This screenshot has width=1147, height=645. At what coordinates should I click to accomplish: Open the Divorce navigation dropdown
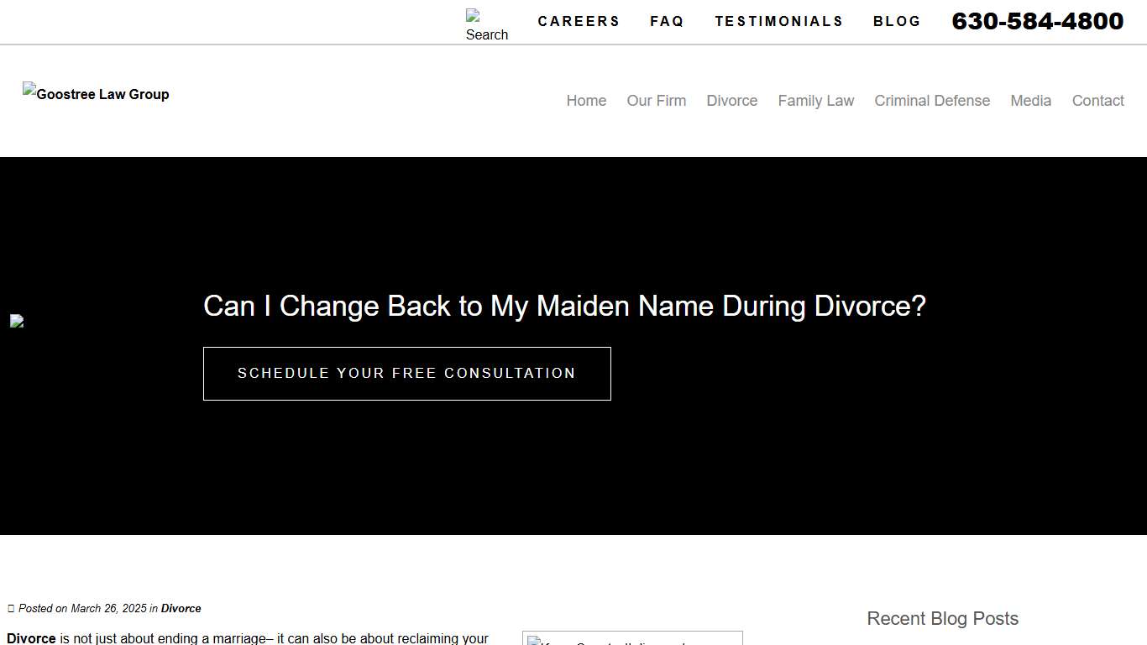731,101
